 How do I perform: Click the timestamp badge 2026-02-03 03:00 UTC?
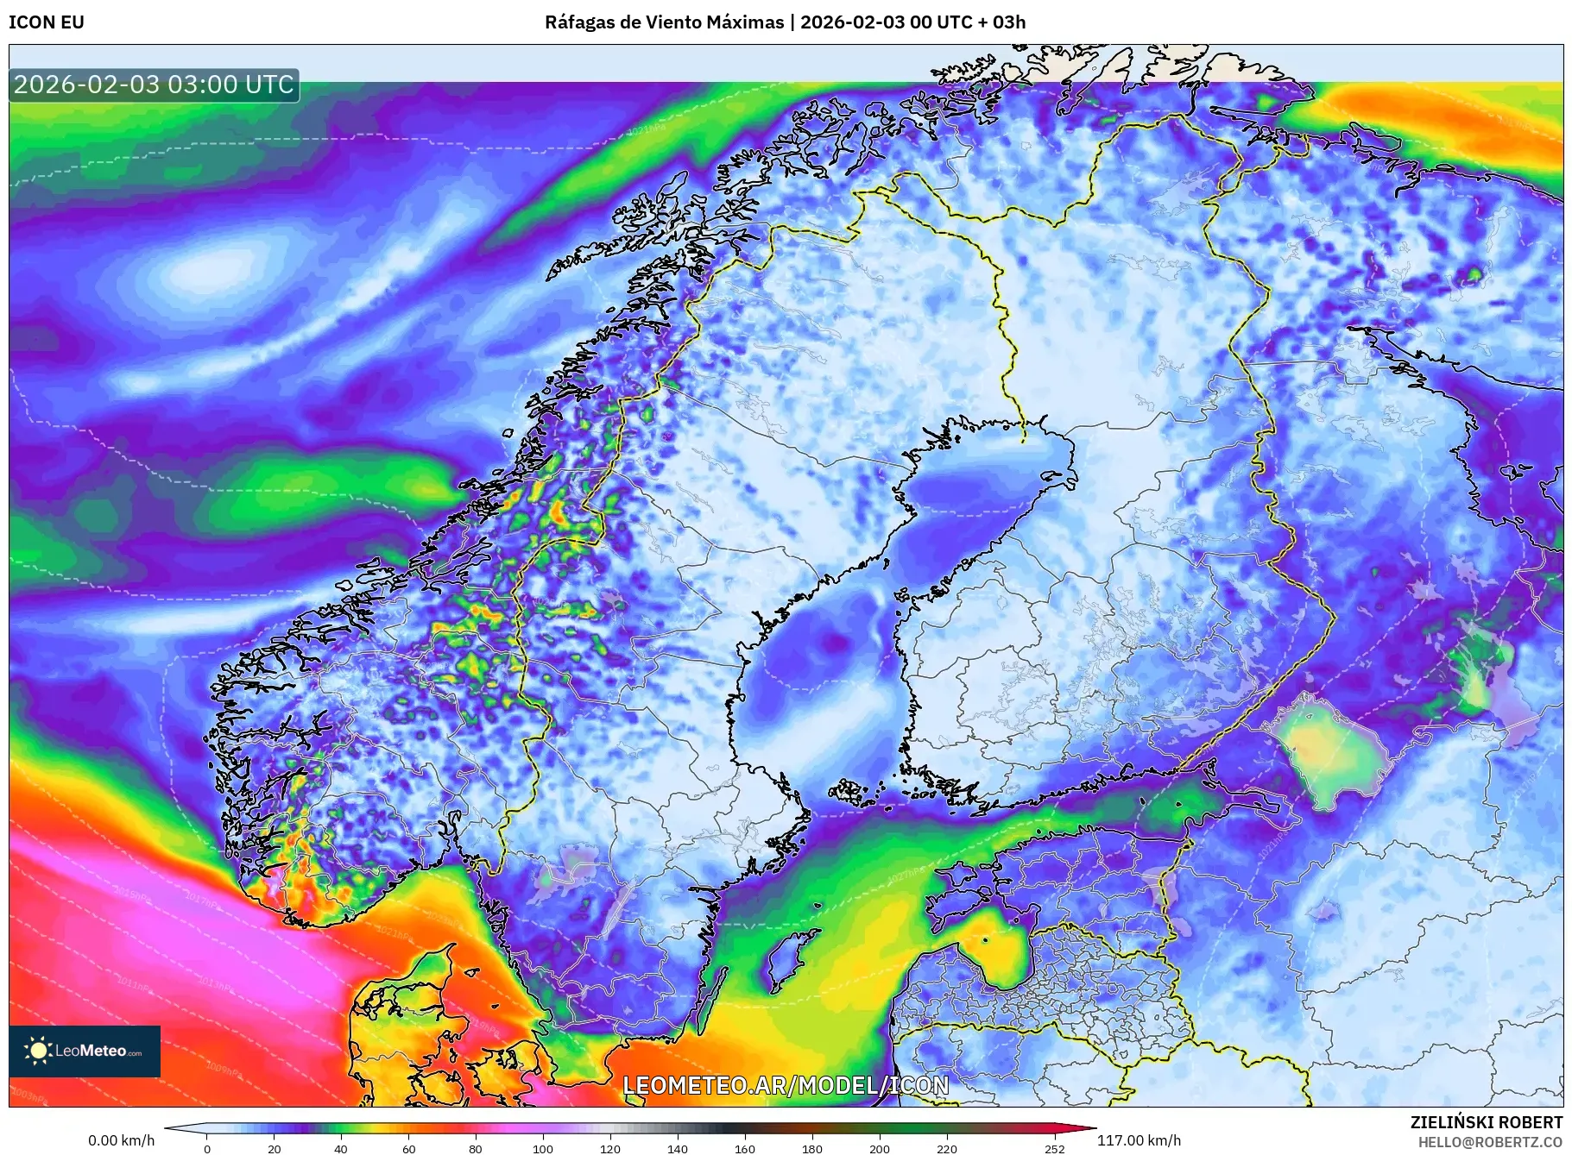(x=154, y=85)
